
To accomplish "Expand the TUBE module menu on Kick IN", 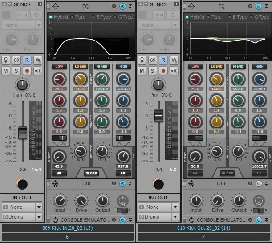I will pyautogui.click(x=130, y=183).
